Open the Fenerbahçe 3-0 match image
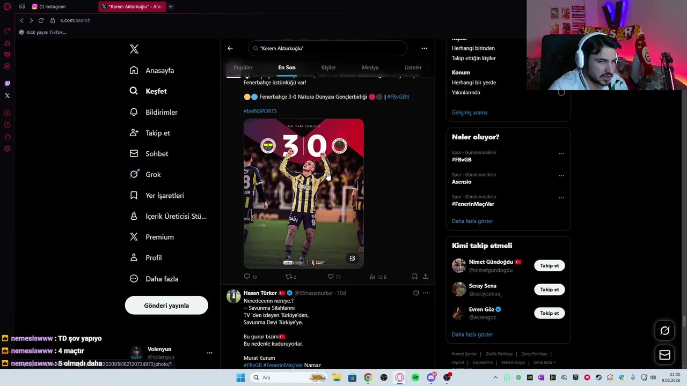This screenshot has width=687, height=386. (x=304, y=194)
